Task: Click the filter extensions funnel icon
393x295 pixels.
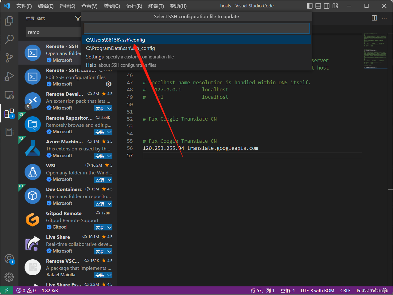Action: coord(78,18)
